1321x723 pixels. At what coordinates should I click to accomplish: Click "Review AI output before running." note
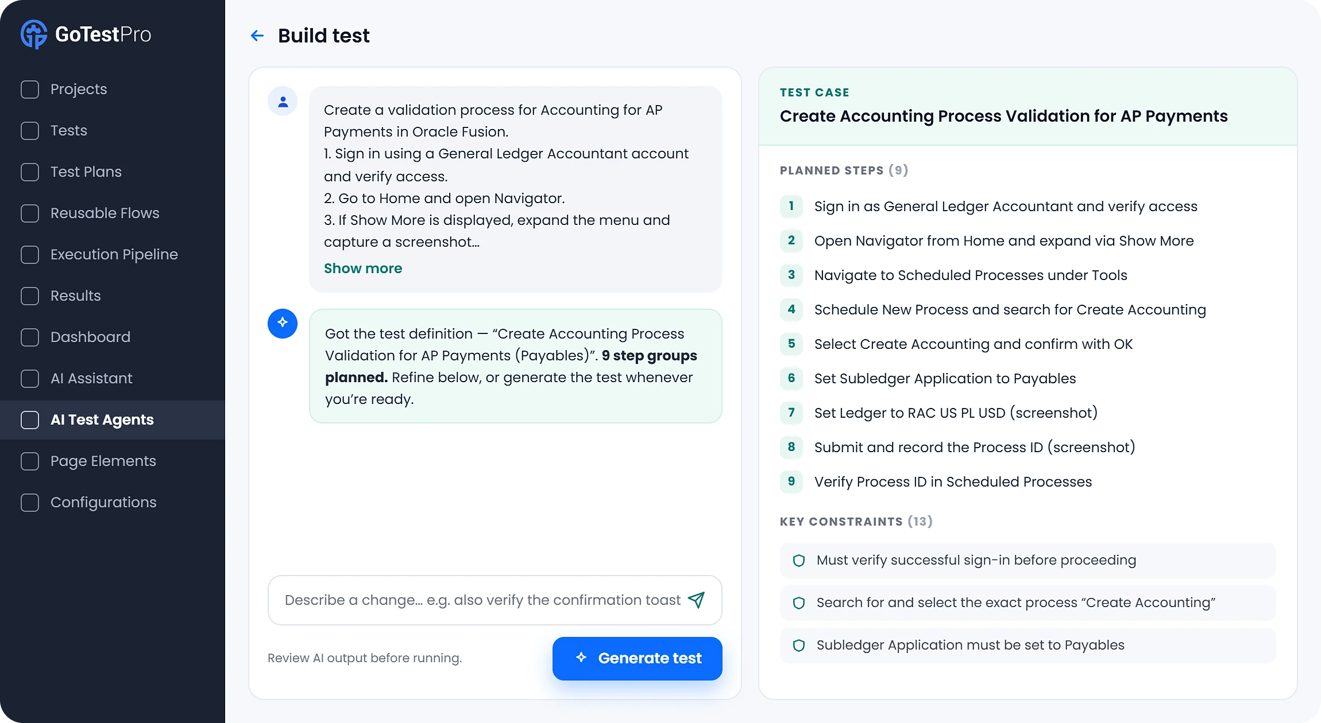pyautogui.click(x=365, y=658)
